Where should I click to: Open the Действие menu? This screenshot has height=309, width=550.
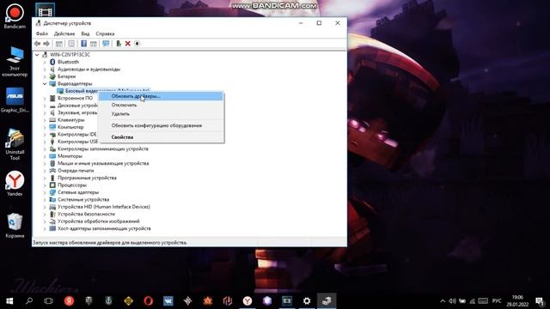click(64, 33)
